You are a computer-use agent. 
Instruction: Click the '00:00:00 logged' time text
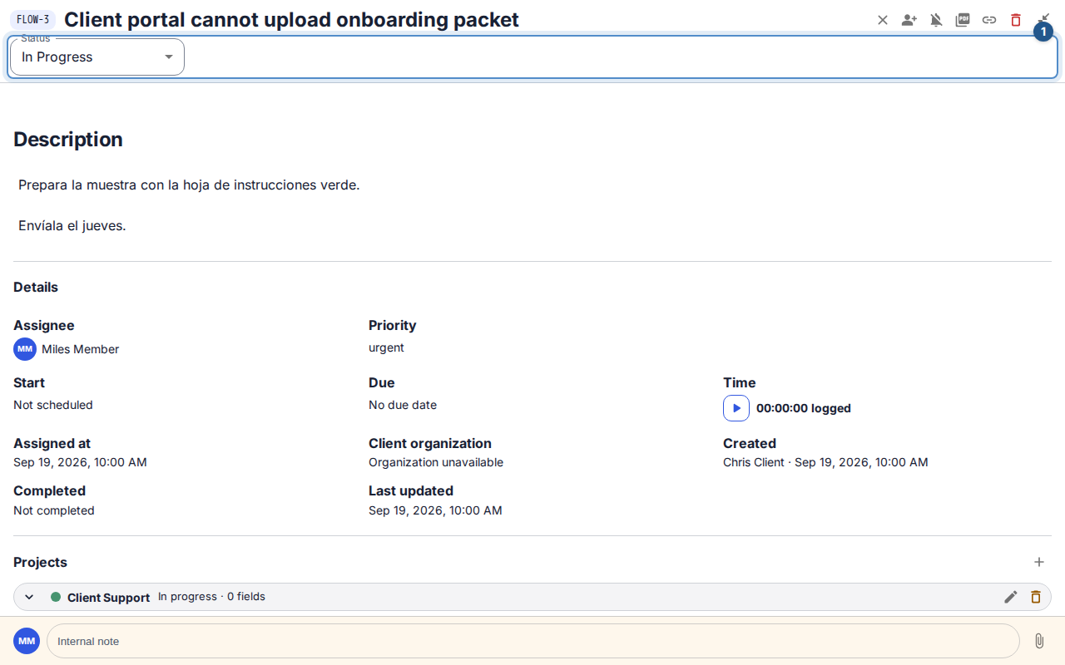click(x=803, y=408)
